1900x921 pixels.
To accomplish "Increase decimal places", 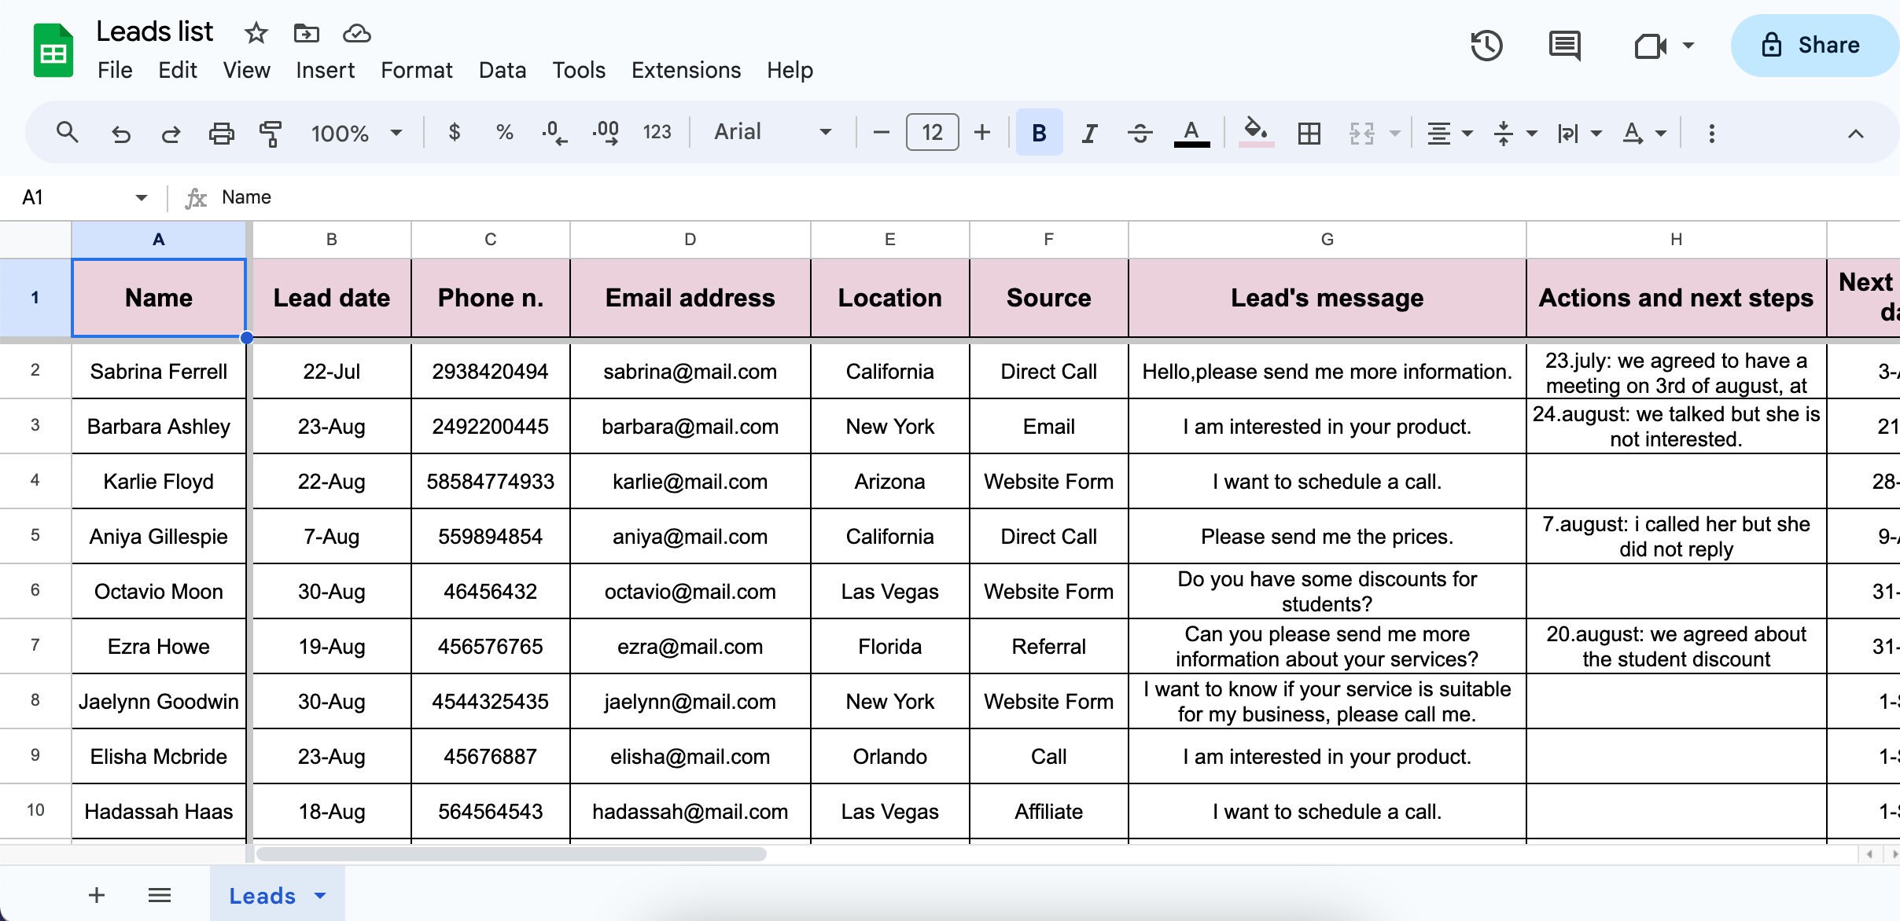I will [604, 132].
